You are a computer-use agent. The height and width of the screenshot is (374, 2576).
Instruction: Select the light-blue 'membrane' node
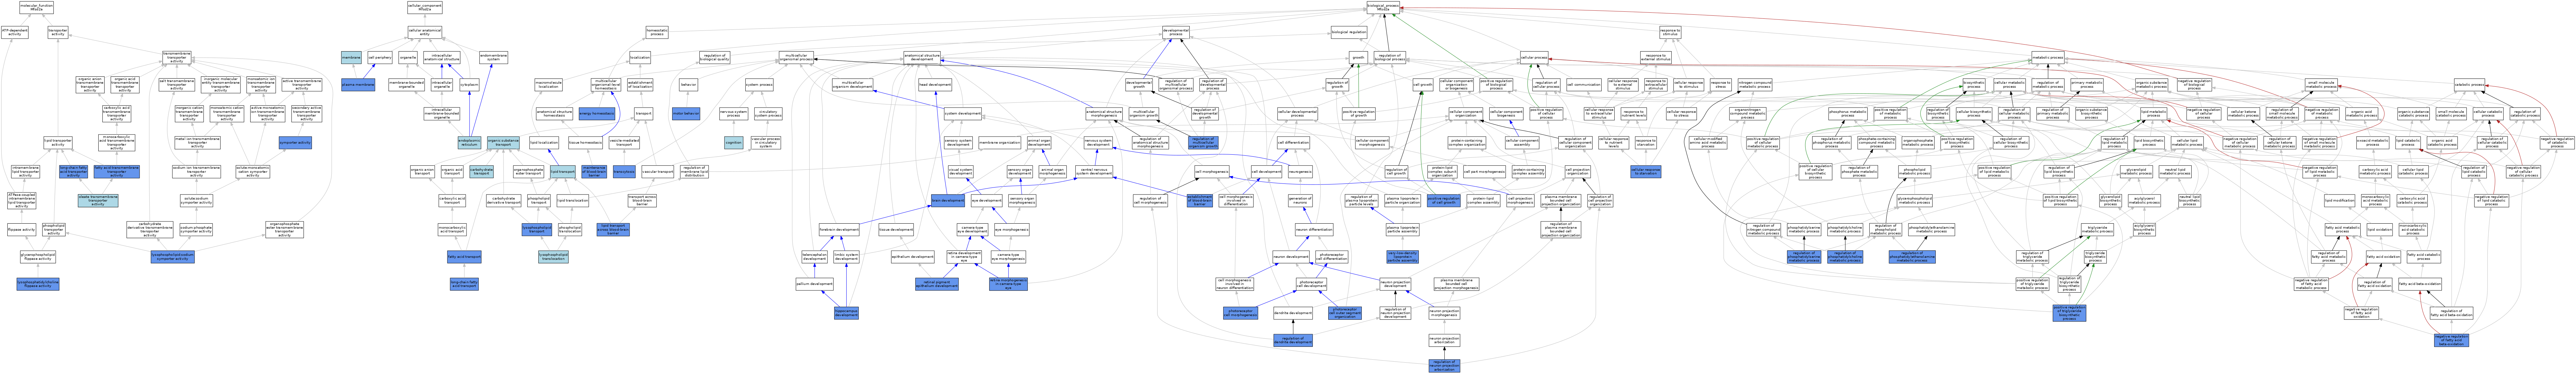(x=351, y=58)
